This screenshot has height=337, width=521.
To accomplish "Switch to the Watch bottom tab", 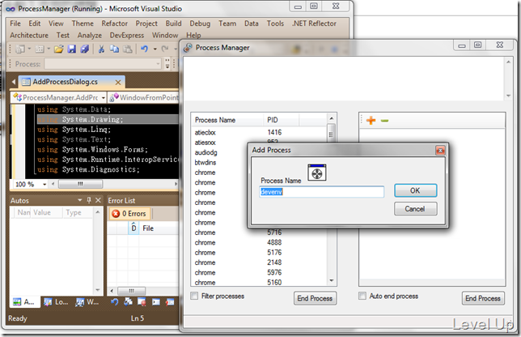I will tap(87, 302).
